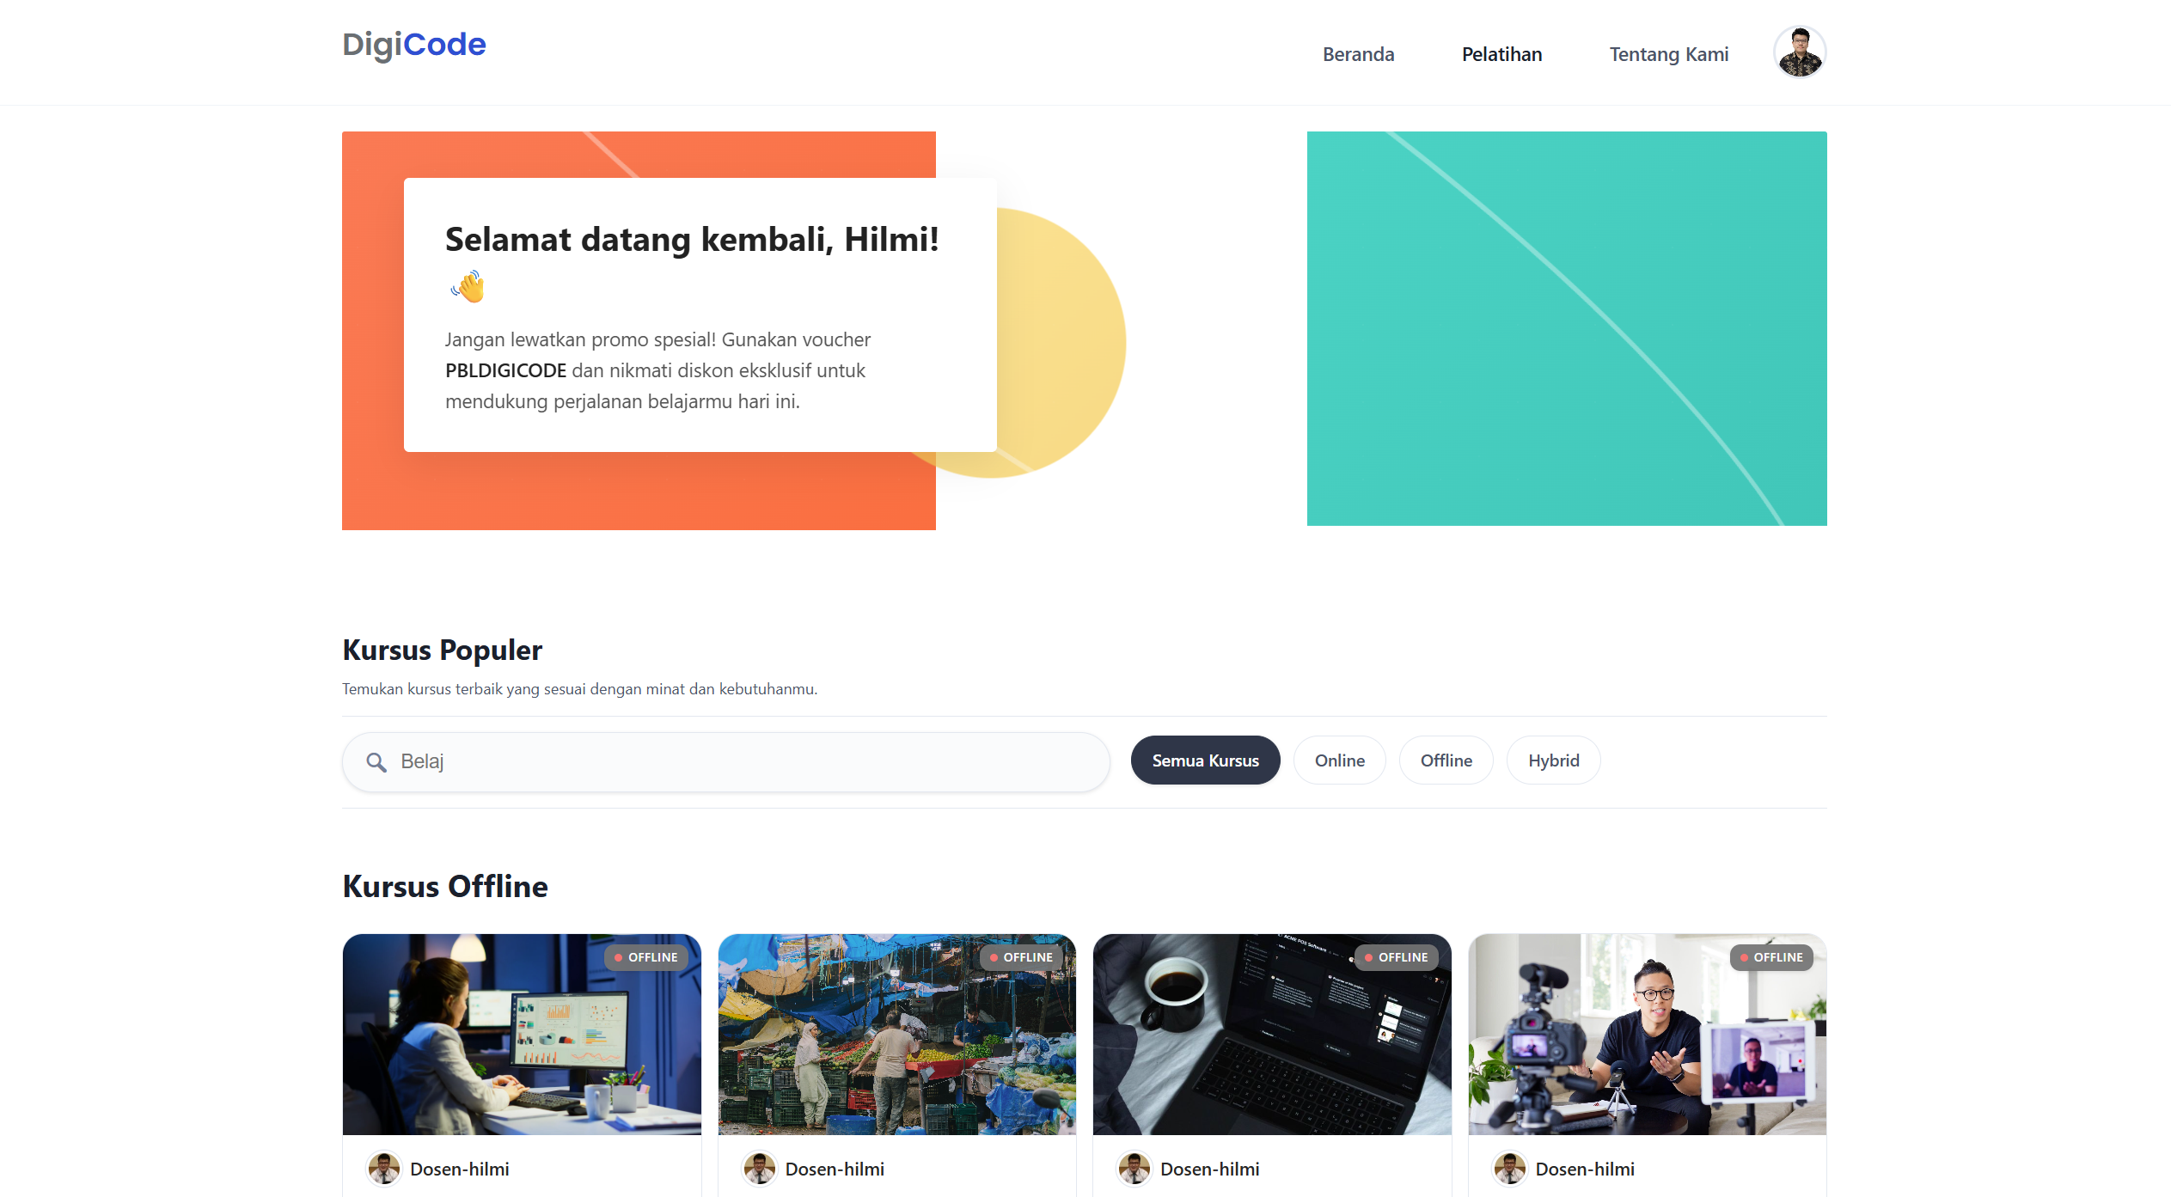This screenshot has height=1197, width=2171.
Task: Click the DigiCode logo
Action: pyautogui.click(x=414, y=45)
